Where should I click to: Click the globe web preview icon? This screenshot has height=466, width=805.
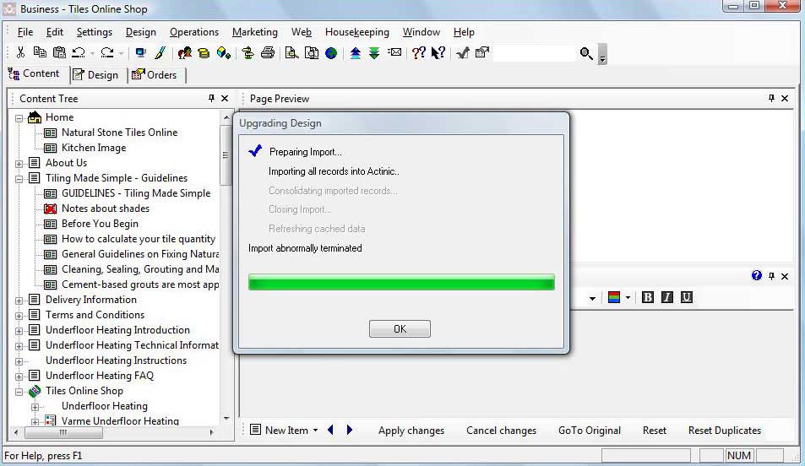pos(331,52)
